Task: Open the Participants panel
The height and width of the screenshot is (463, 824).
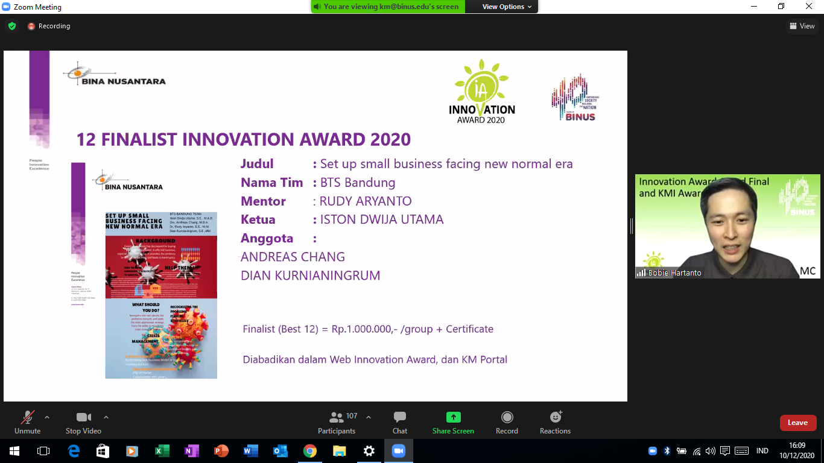Action: coord(337,422)
